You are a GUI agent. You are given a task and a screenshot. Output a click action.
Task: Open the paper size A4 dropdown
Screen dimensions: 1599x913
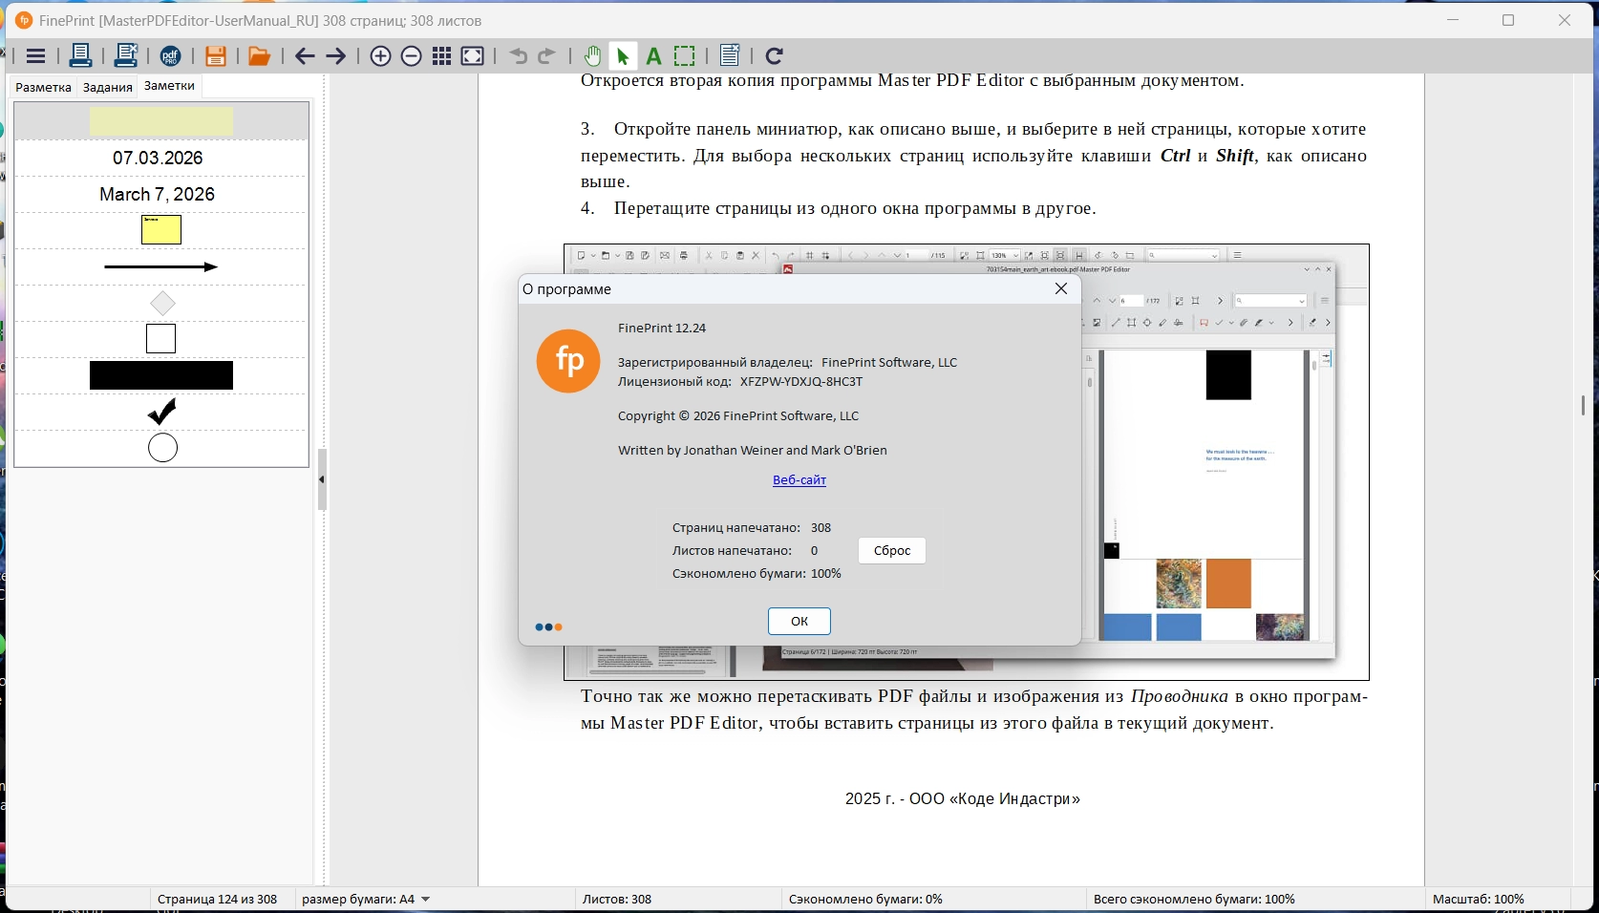366,900
